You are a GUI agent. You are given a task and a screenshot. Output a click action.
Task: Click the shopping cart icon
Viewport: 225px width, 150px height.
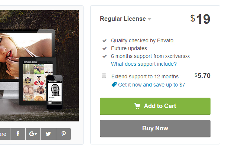137,106
